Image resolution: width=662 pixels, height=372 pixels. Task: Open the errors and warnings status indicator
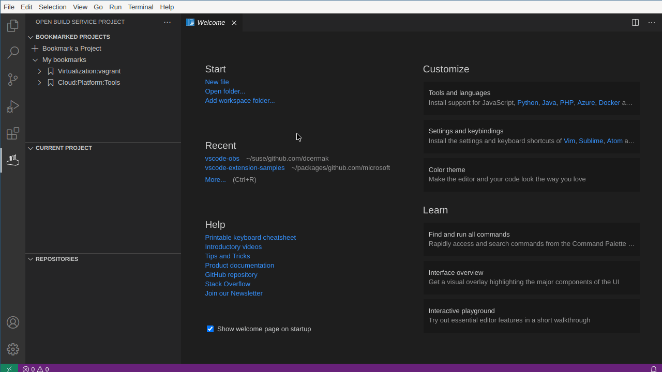pyautogui.click(x=36, y=368)
